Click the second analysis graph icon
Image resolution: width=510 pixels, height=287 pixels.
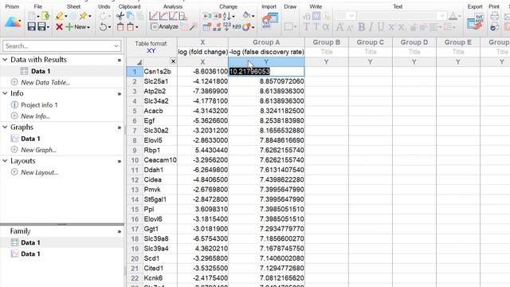click(x=163, y=16)
